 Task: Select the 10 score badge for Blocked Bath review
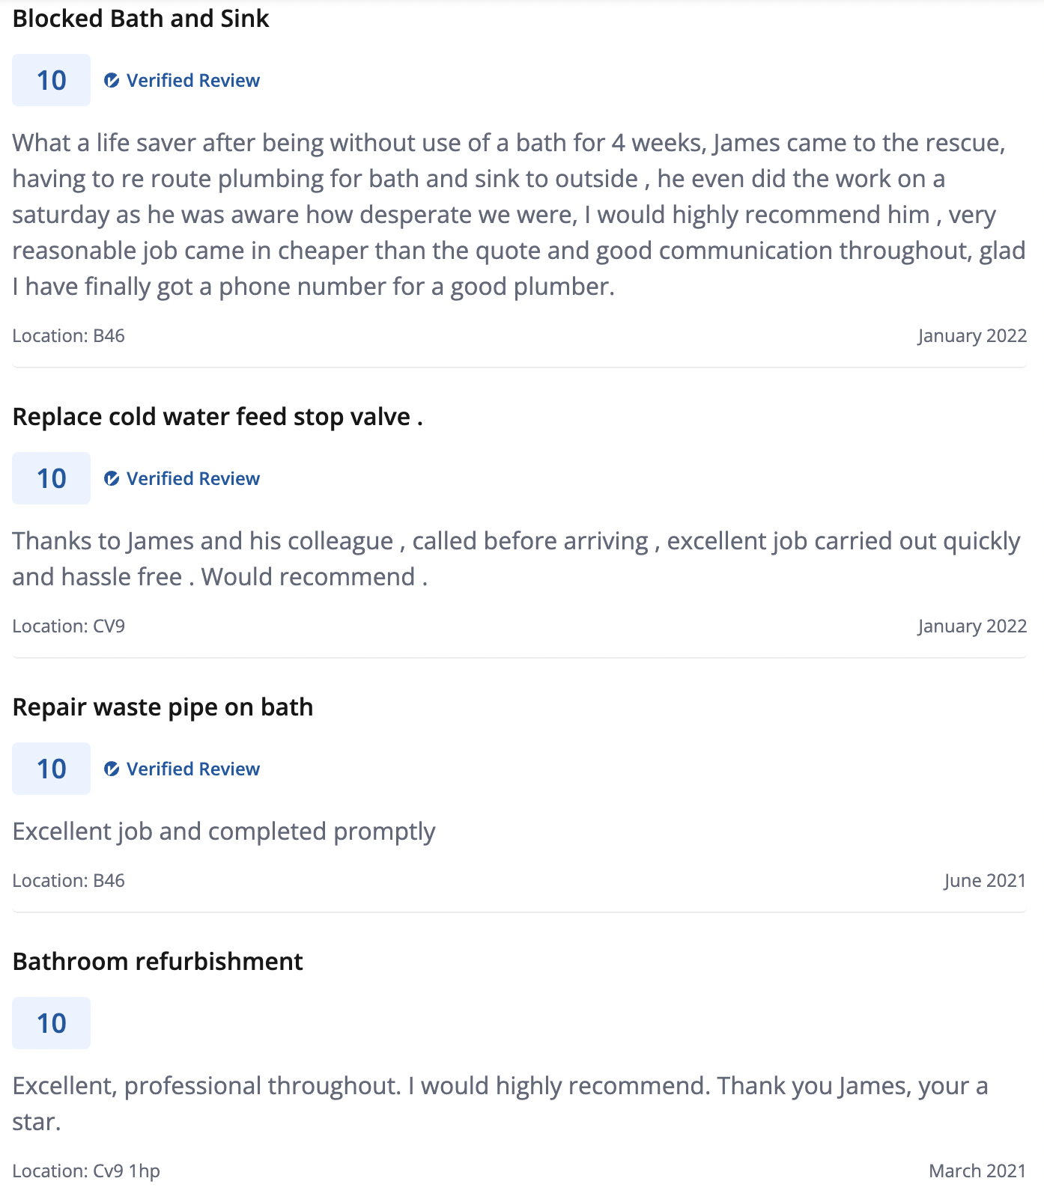coord(51,80)
